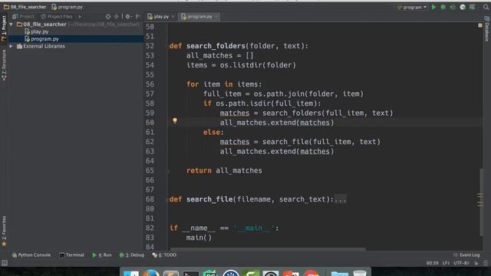Viewport: 491px width, 276px height.
Task: Open the program run configuration dropdown
Action: point(412,7)
